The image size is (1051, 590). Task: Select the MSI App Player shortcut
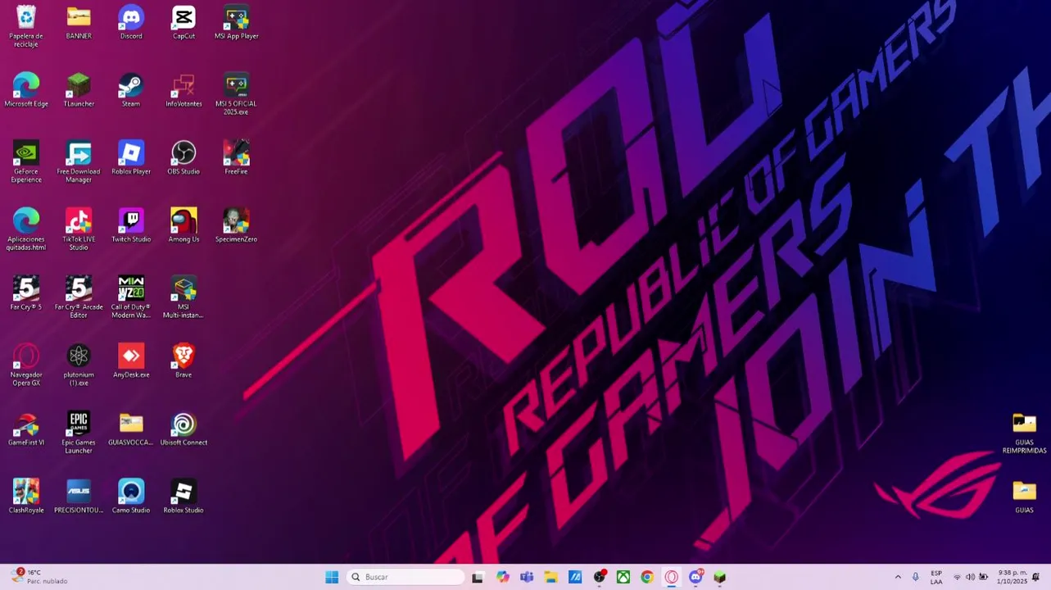236,22
